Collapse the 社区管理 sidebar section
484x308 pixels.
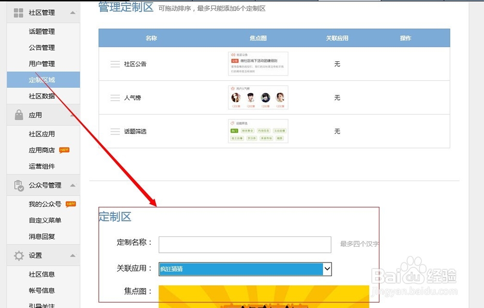click(74, 13)
